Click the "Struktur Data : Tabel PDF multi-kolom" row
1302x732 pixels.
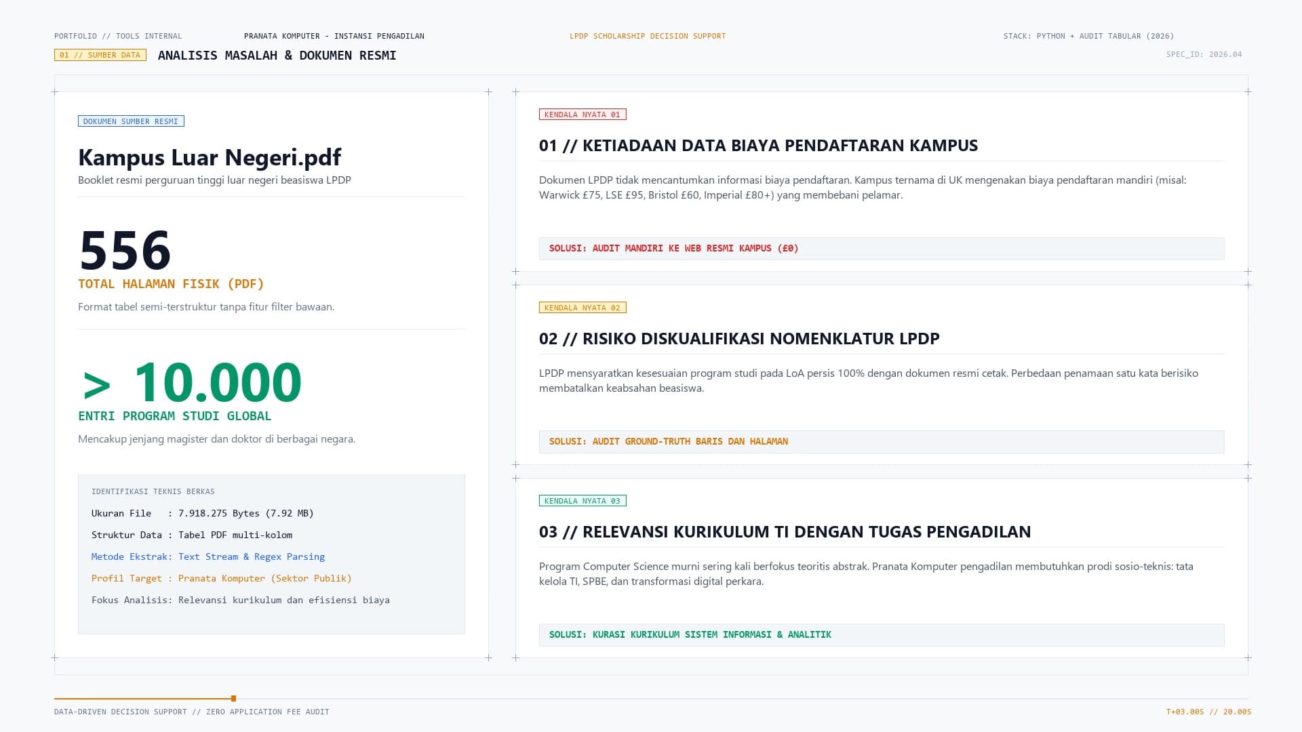(x=192, y=535)
